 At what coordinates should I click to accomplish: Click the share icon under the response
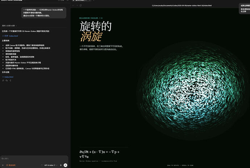point(11,81)
